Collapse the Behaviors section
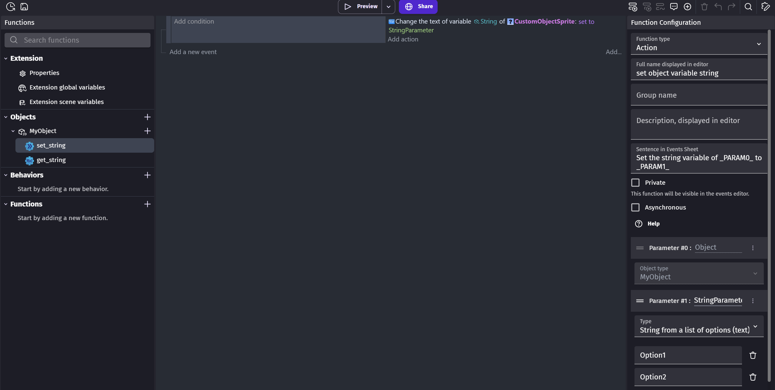This screenshot has width=775, height=390. [x=6, y=175]
